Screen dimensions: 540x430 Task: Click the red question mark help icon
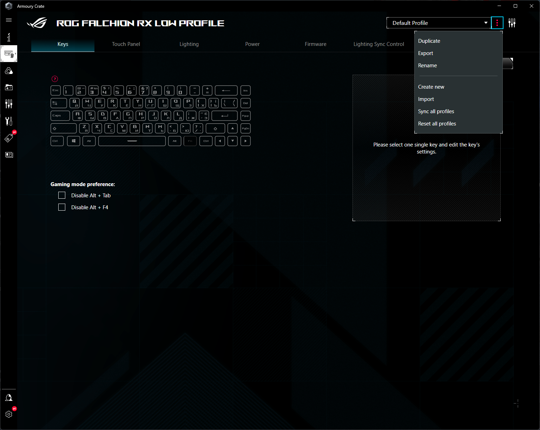[x=55, y=79]
